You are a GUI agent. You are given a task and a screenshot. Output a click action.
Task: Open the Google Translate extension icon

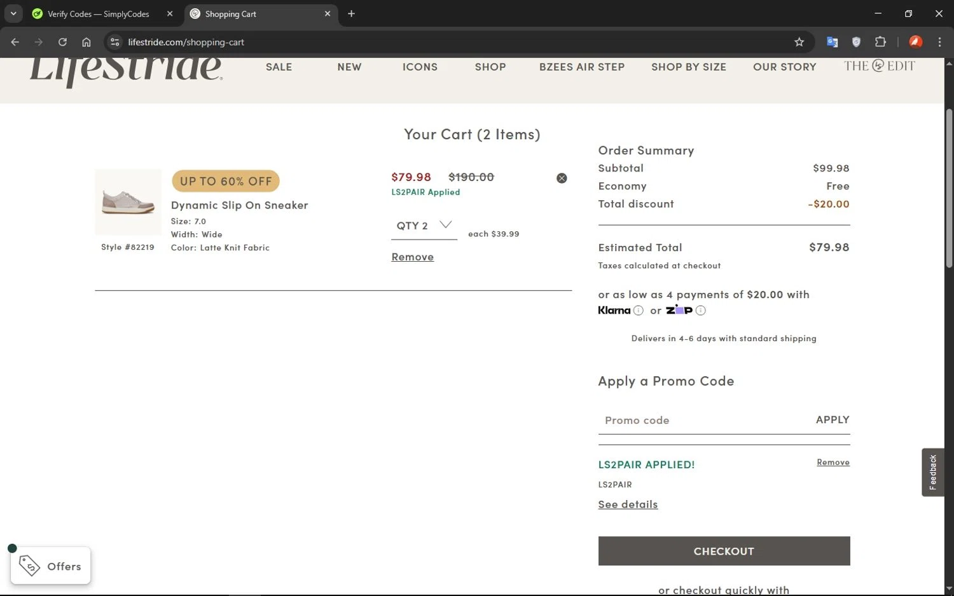(832, 42)
